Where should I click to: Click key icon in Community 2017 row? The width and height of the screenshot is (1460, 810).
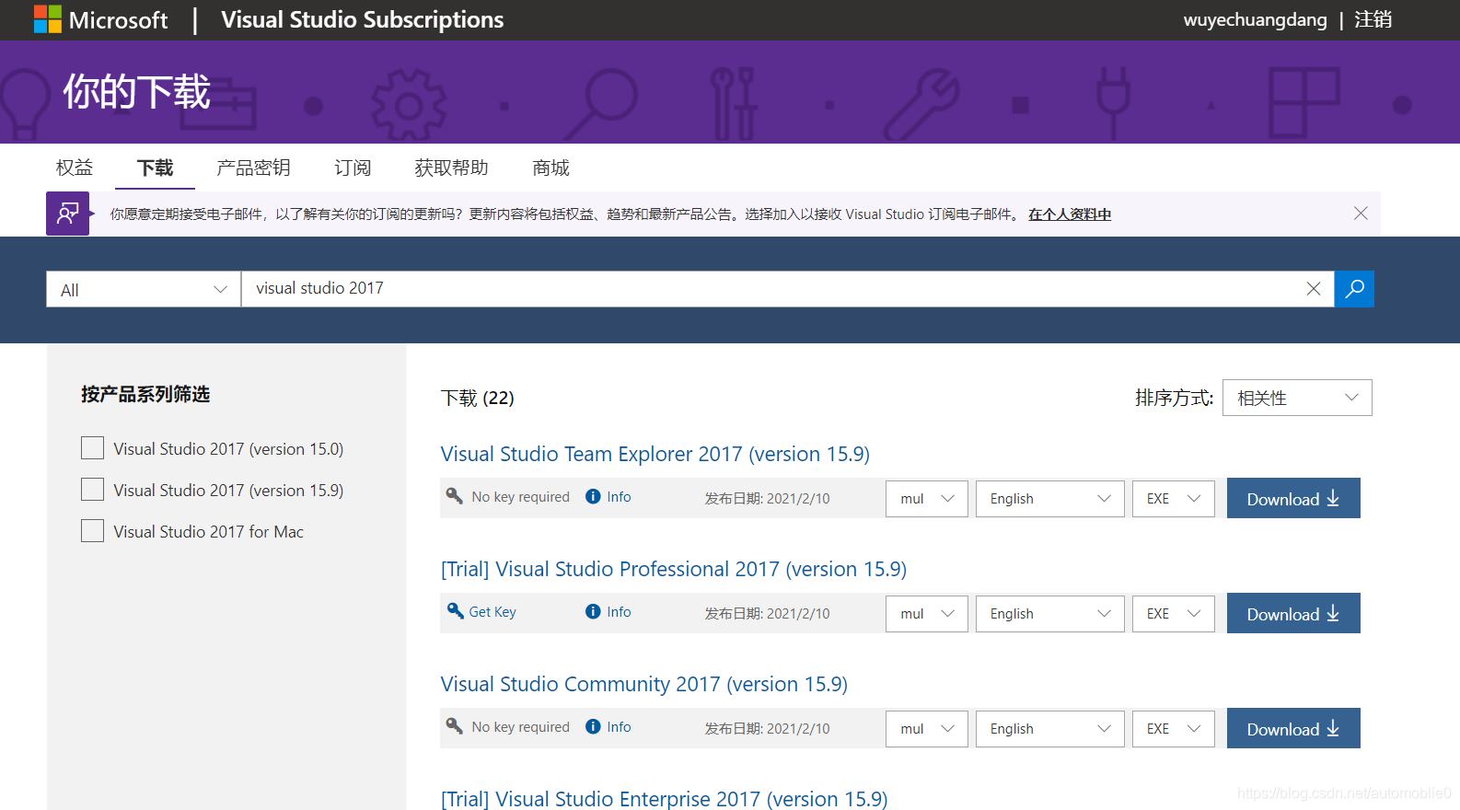coord(455,726)
